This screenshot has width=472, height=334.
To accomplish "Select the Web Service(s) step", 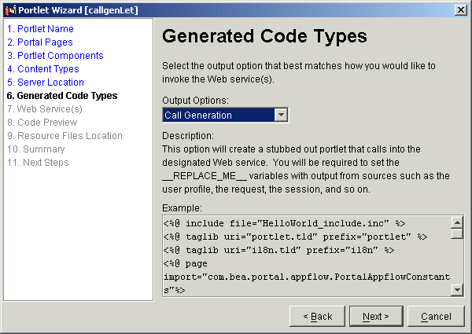I will 44,109.
